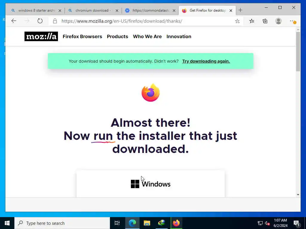
Task: Close the Edge browser window
Action: (293, 7)
